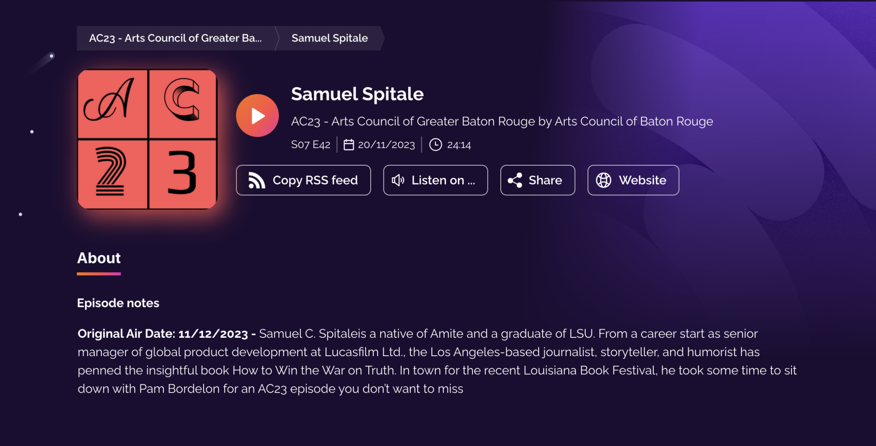Click the 20/11/2023 publish date
This screenshot has height=446, width=876.
click(386, 145)
